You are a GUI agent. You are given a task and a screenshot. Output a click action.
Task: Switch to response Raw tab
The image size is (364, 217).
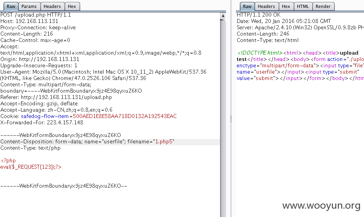tap(247, 6)
